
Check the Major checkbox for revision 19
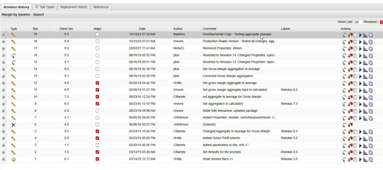click(x=98, y=34)
